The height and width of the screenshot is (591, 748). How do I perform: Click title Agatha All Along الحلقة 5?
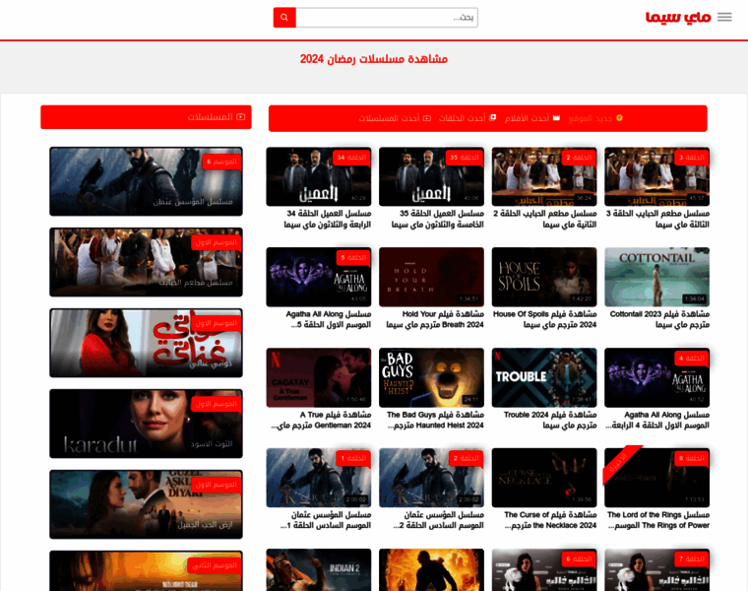coord(329,319)
